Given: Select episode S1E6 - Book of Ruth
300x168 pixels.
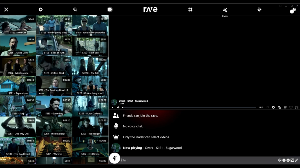Looking at the screenshot, I should click(54, 46).
